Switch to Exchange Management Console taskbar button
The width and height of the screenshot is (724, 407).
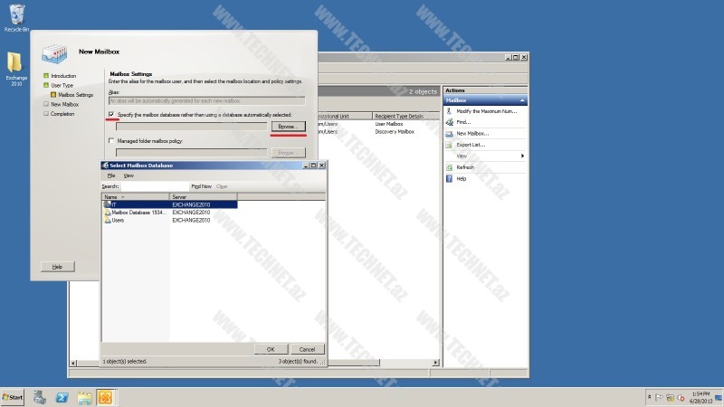pyautogui.click(x=106, y=397)
